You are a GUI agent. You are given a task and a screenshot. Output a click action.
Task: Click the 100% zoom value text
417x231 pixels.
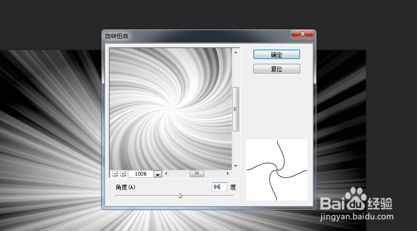click(x=141, y=174)
